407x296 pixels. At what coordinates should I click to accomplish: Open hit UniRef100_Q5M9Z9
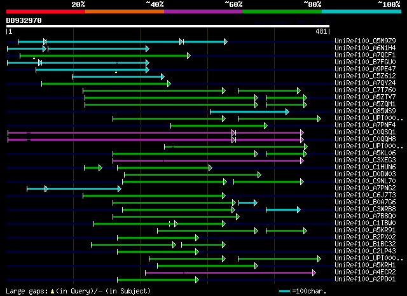pyautogui.click(x=365, y=41)
